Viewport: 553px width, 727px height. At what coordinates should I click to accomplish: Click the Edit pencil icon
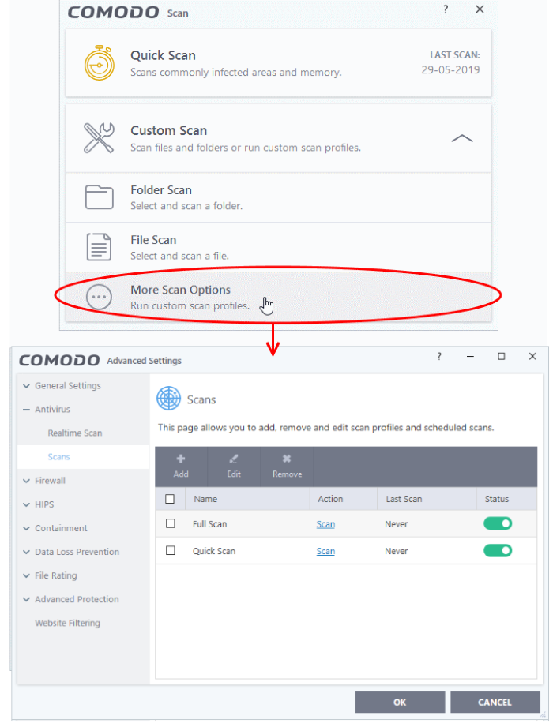click(x=233, y=459)
